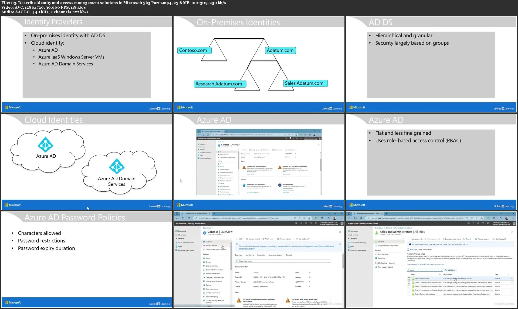Click home icon in Roles and administrators window
The height and width of the screenshot is (309, 518).
point(361,218)
